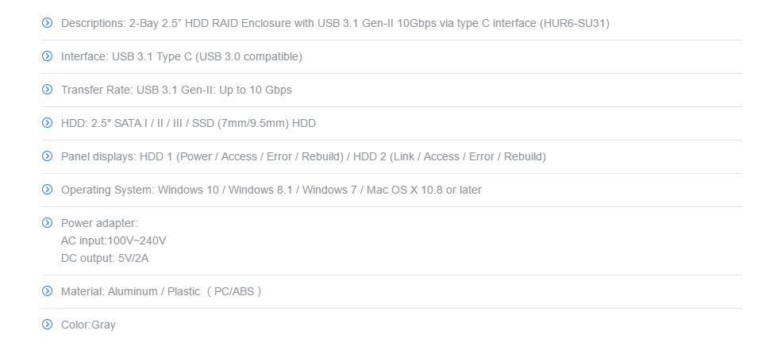Click the DC output: 5V/2A text
762x350 pixels.
coord(105,259)
